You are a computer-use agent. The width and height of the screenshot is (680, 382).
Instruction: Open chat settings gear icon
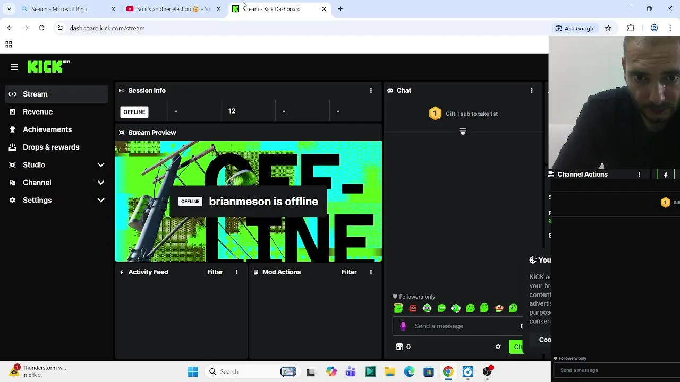coord(498,347)
